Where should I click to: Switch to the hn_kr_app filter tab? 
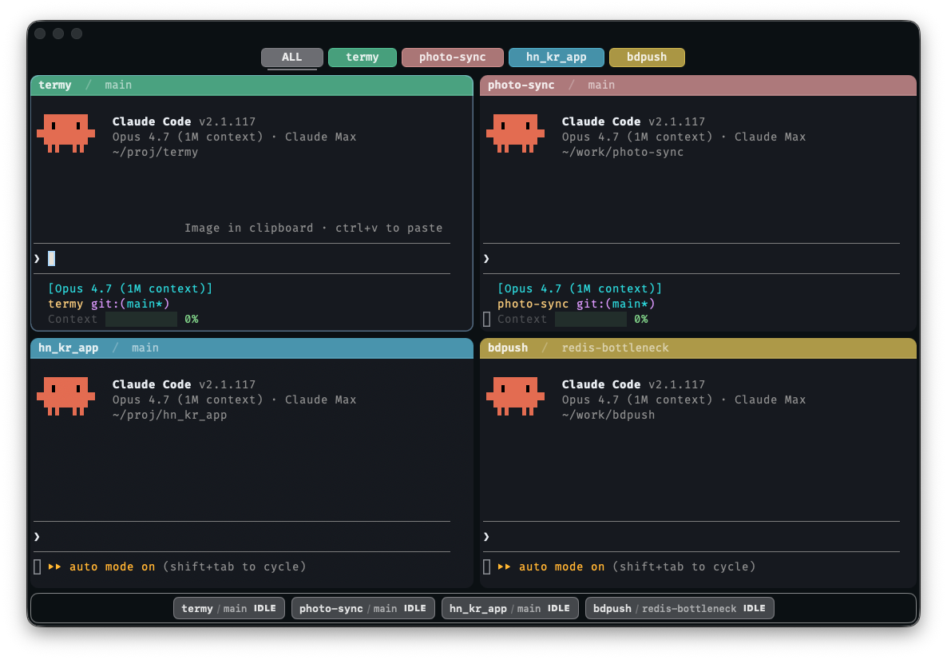click(x=557, y=57)
